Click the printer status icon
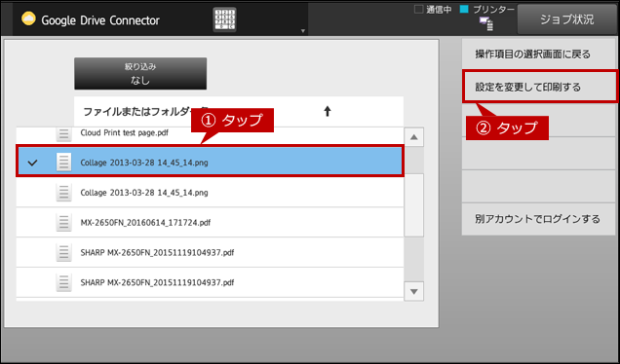Image resolution: width=620 pixels, height=364 pixels. pos(486,23)
